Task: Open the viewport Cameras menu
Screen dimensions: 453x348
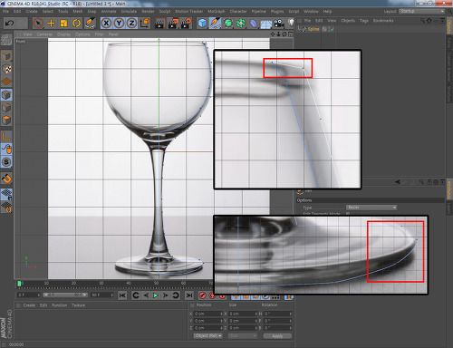Action: pos(44,34)
